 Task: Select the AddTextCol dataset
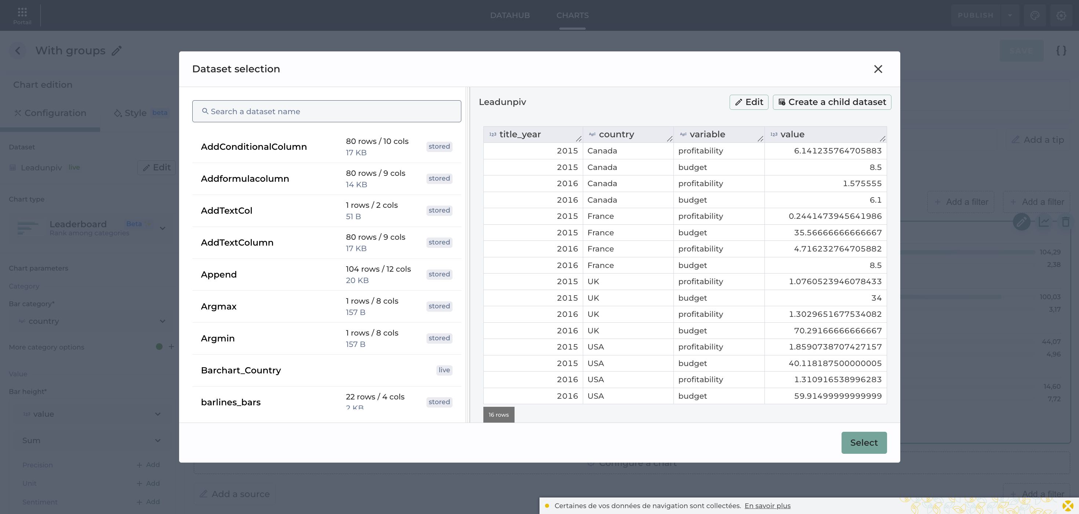click(326, 211)
